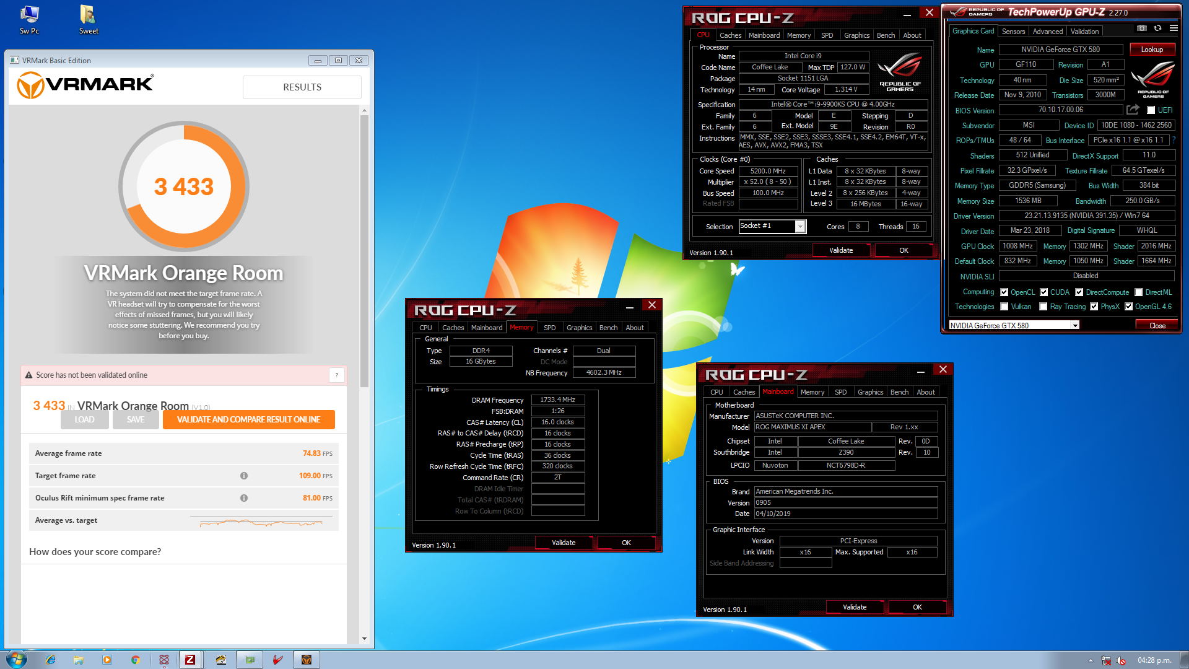Click the Oculus Rift minimum spec info icon
The width and height of the screenshot is (1189, 669).
(x=244, y=498)
